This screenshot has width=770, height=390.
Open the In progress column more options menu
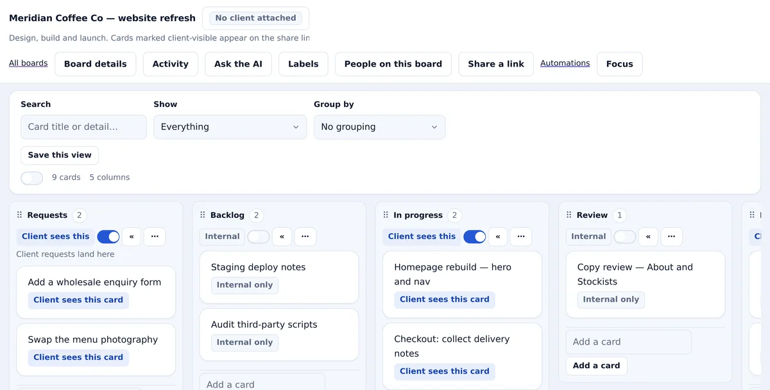click(x=521, y=236)
